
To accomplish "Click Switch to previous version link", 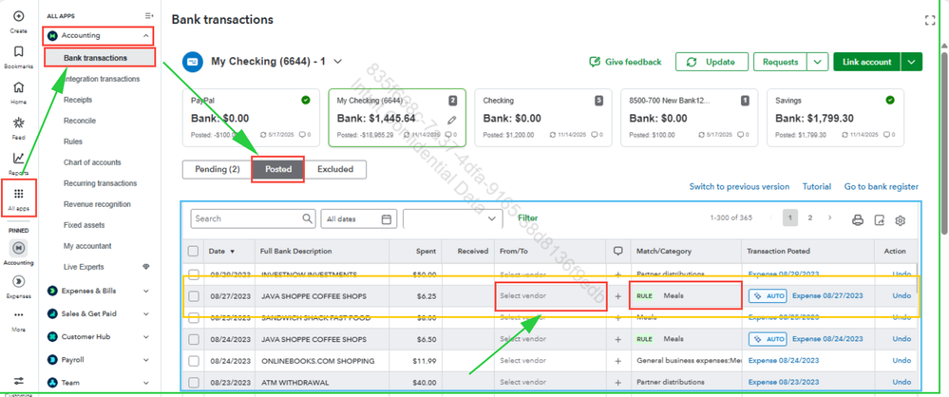I will coord(739,186).
